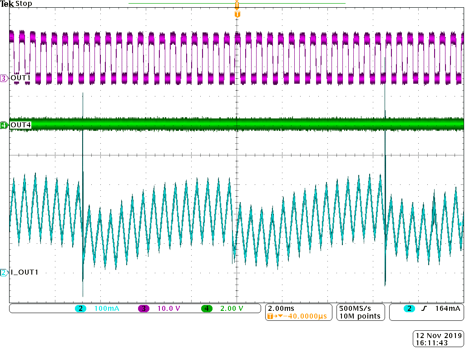Toggle channel 2 vertical scale of 100mA
This screenshot has width=465, height=348.
(103, 309)
